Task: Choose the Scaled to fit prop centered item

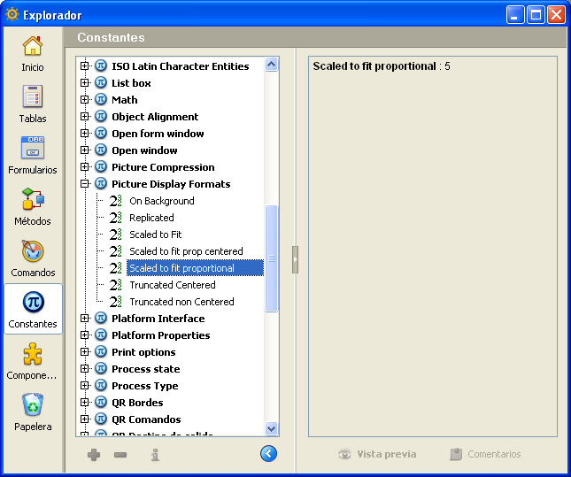Action: coord(186,251)
